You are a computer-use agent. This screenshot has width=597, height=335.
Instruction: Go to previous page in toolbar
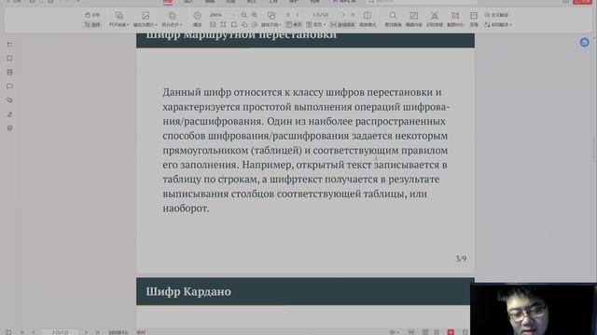(x=298, y=15)
